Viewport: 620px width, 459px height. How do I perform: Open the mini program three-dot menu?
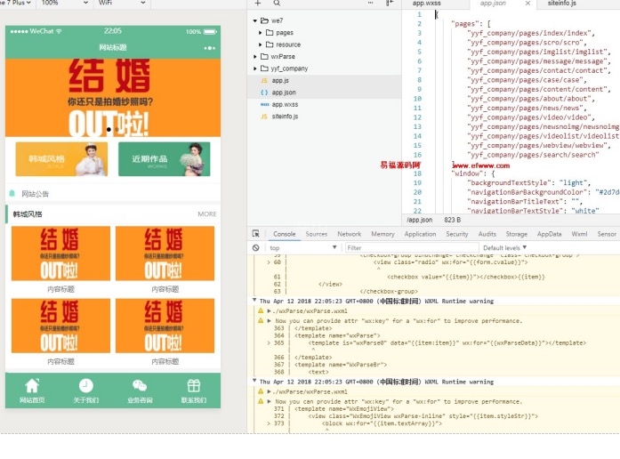click(x=209, y=47)
